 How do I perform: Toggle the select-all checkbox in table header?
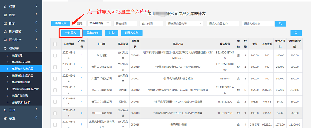(x=55, y=44)
